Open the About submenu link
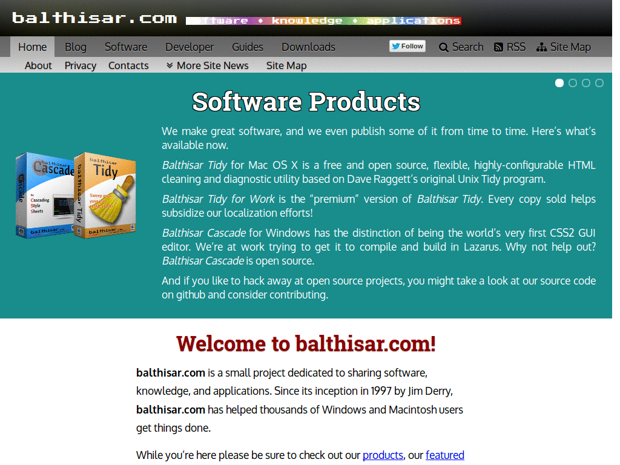 tap(38, 65)
